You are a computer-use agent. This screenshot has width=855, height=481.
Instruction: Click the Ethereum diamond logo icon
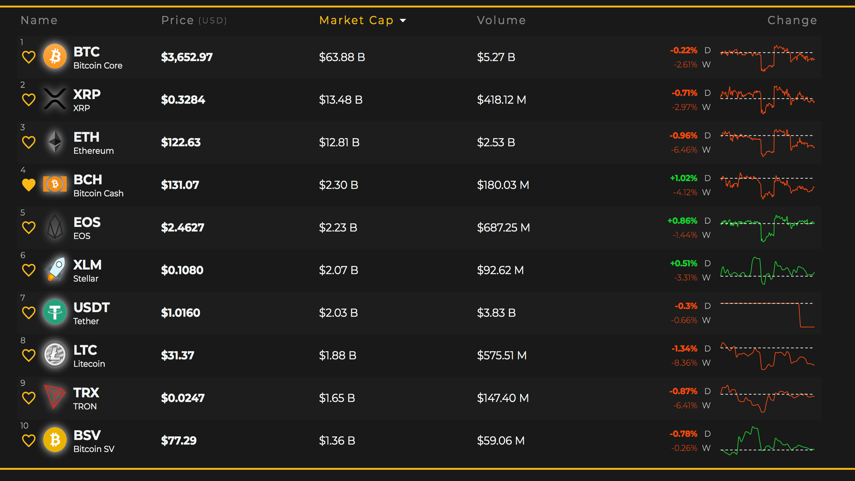pos(55,142)
